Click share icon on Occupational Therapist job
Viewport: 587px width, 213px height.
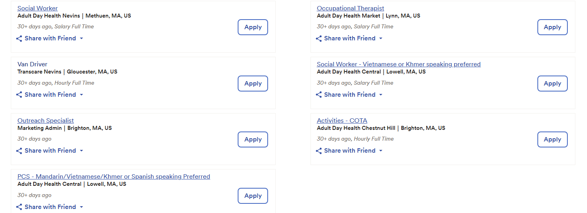(319, 39)
